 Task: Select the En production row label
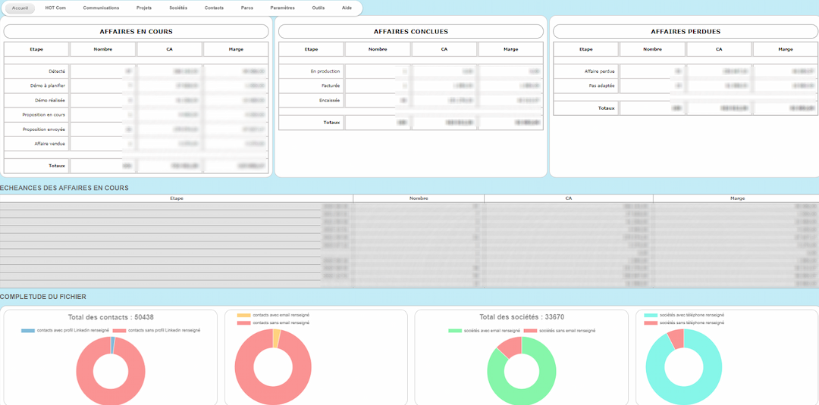[x=325, y=71]
